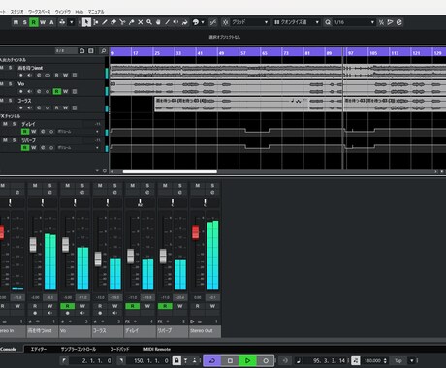
Task: Toggle the metronome click in transport bar
Action: (355, 360)
